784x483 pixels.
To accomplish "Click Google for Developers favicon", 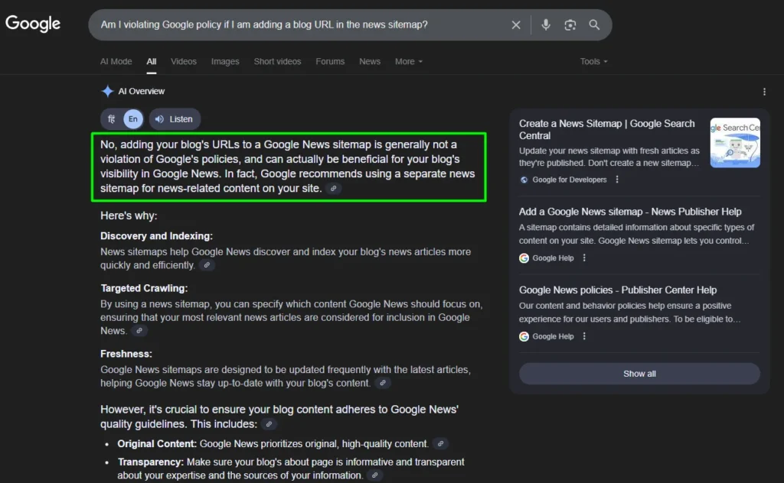I will pos(524,180).
